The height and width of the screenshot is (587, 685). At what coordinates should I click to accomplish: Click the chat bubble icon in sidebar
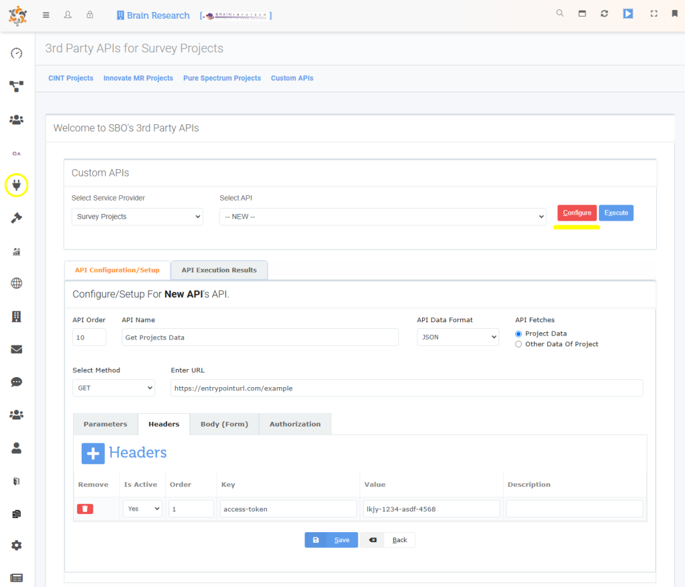click(x=16, y=382)
